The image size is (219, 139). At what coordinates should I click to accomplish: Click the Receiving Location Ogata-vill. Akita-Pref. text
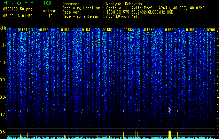point(155,8)
